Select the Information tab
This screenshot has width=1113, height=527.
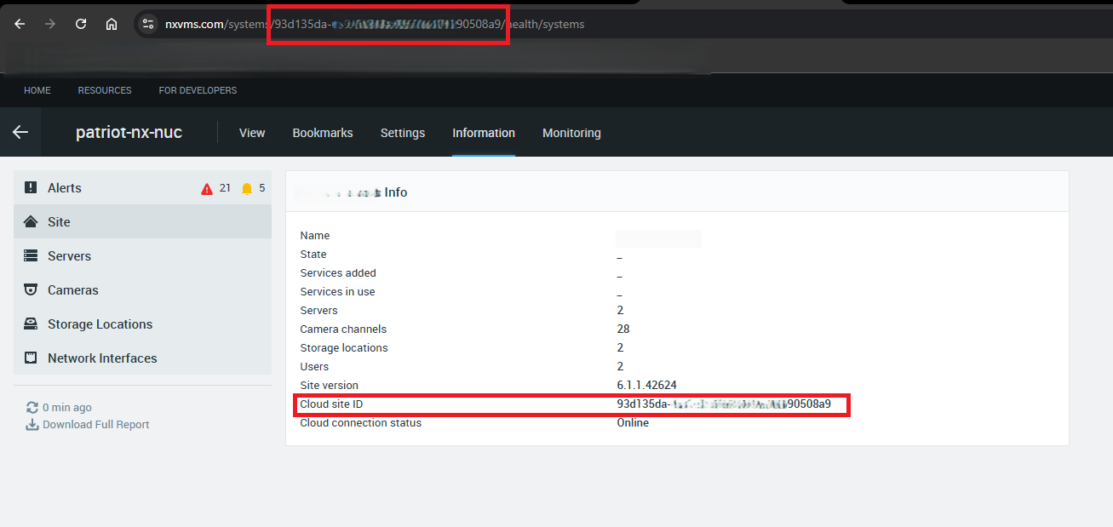tap(484, 133)
